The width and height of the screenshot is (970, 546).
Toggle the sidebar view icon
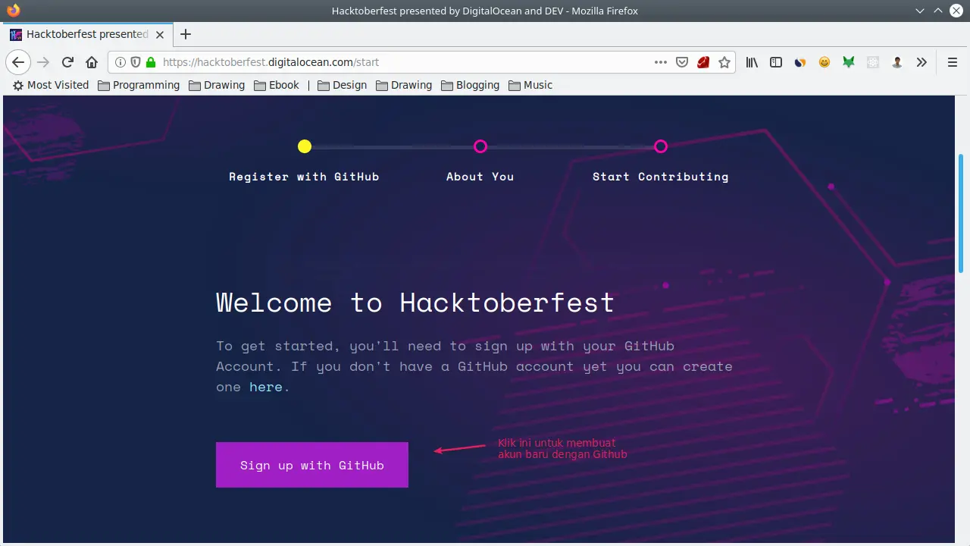(776, 62)
